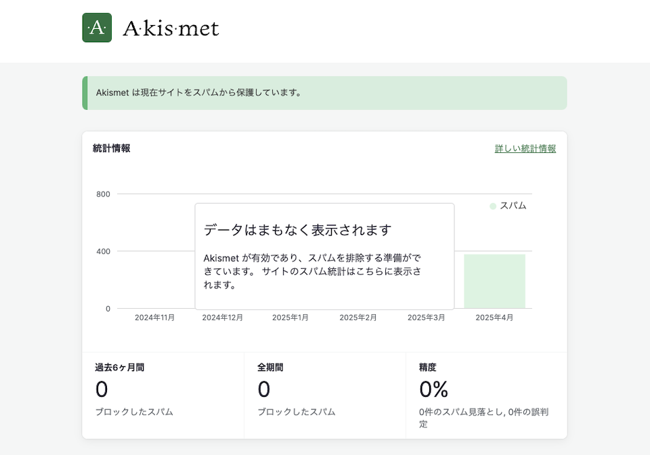Click ブロックしたスパム under 過去6ヶ月間
The image size is (650, 455).
click(134, 412)
